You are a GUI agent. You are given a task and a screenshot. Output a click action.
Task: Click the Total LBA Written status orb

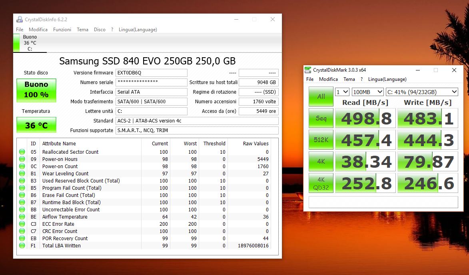pos(22,245)
